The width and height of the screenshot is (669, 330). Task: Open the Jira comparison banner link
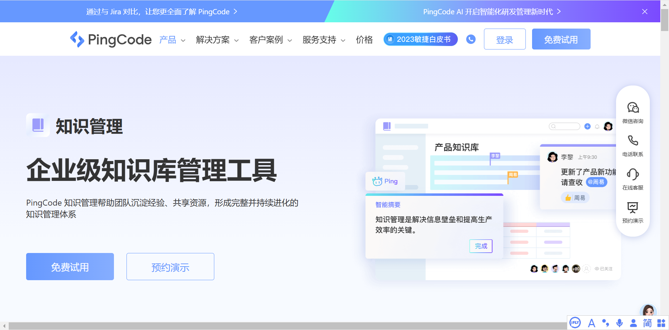pyautogui.click(x=162, y=11)
